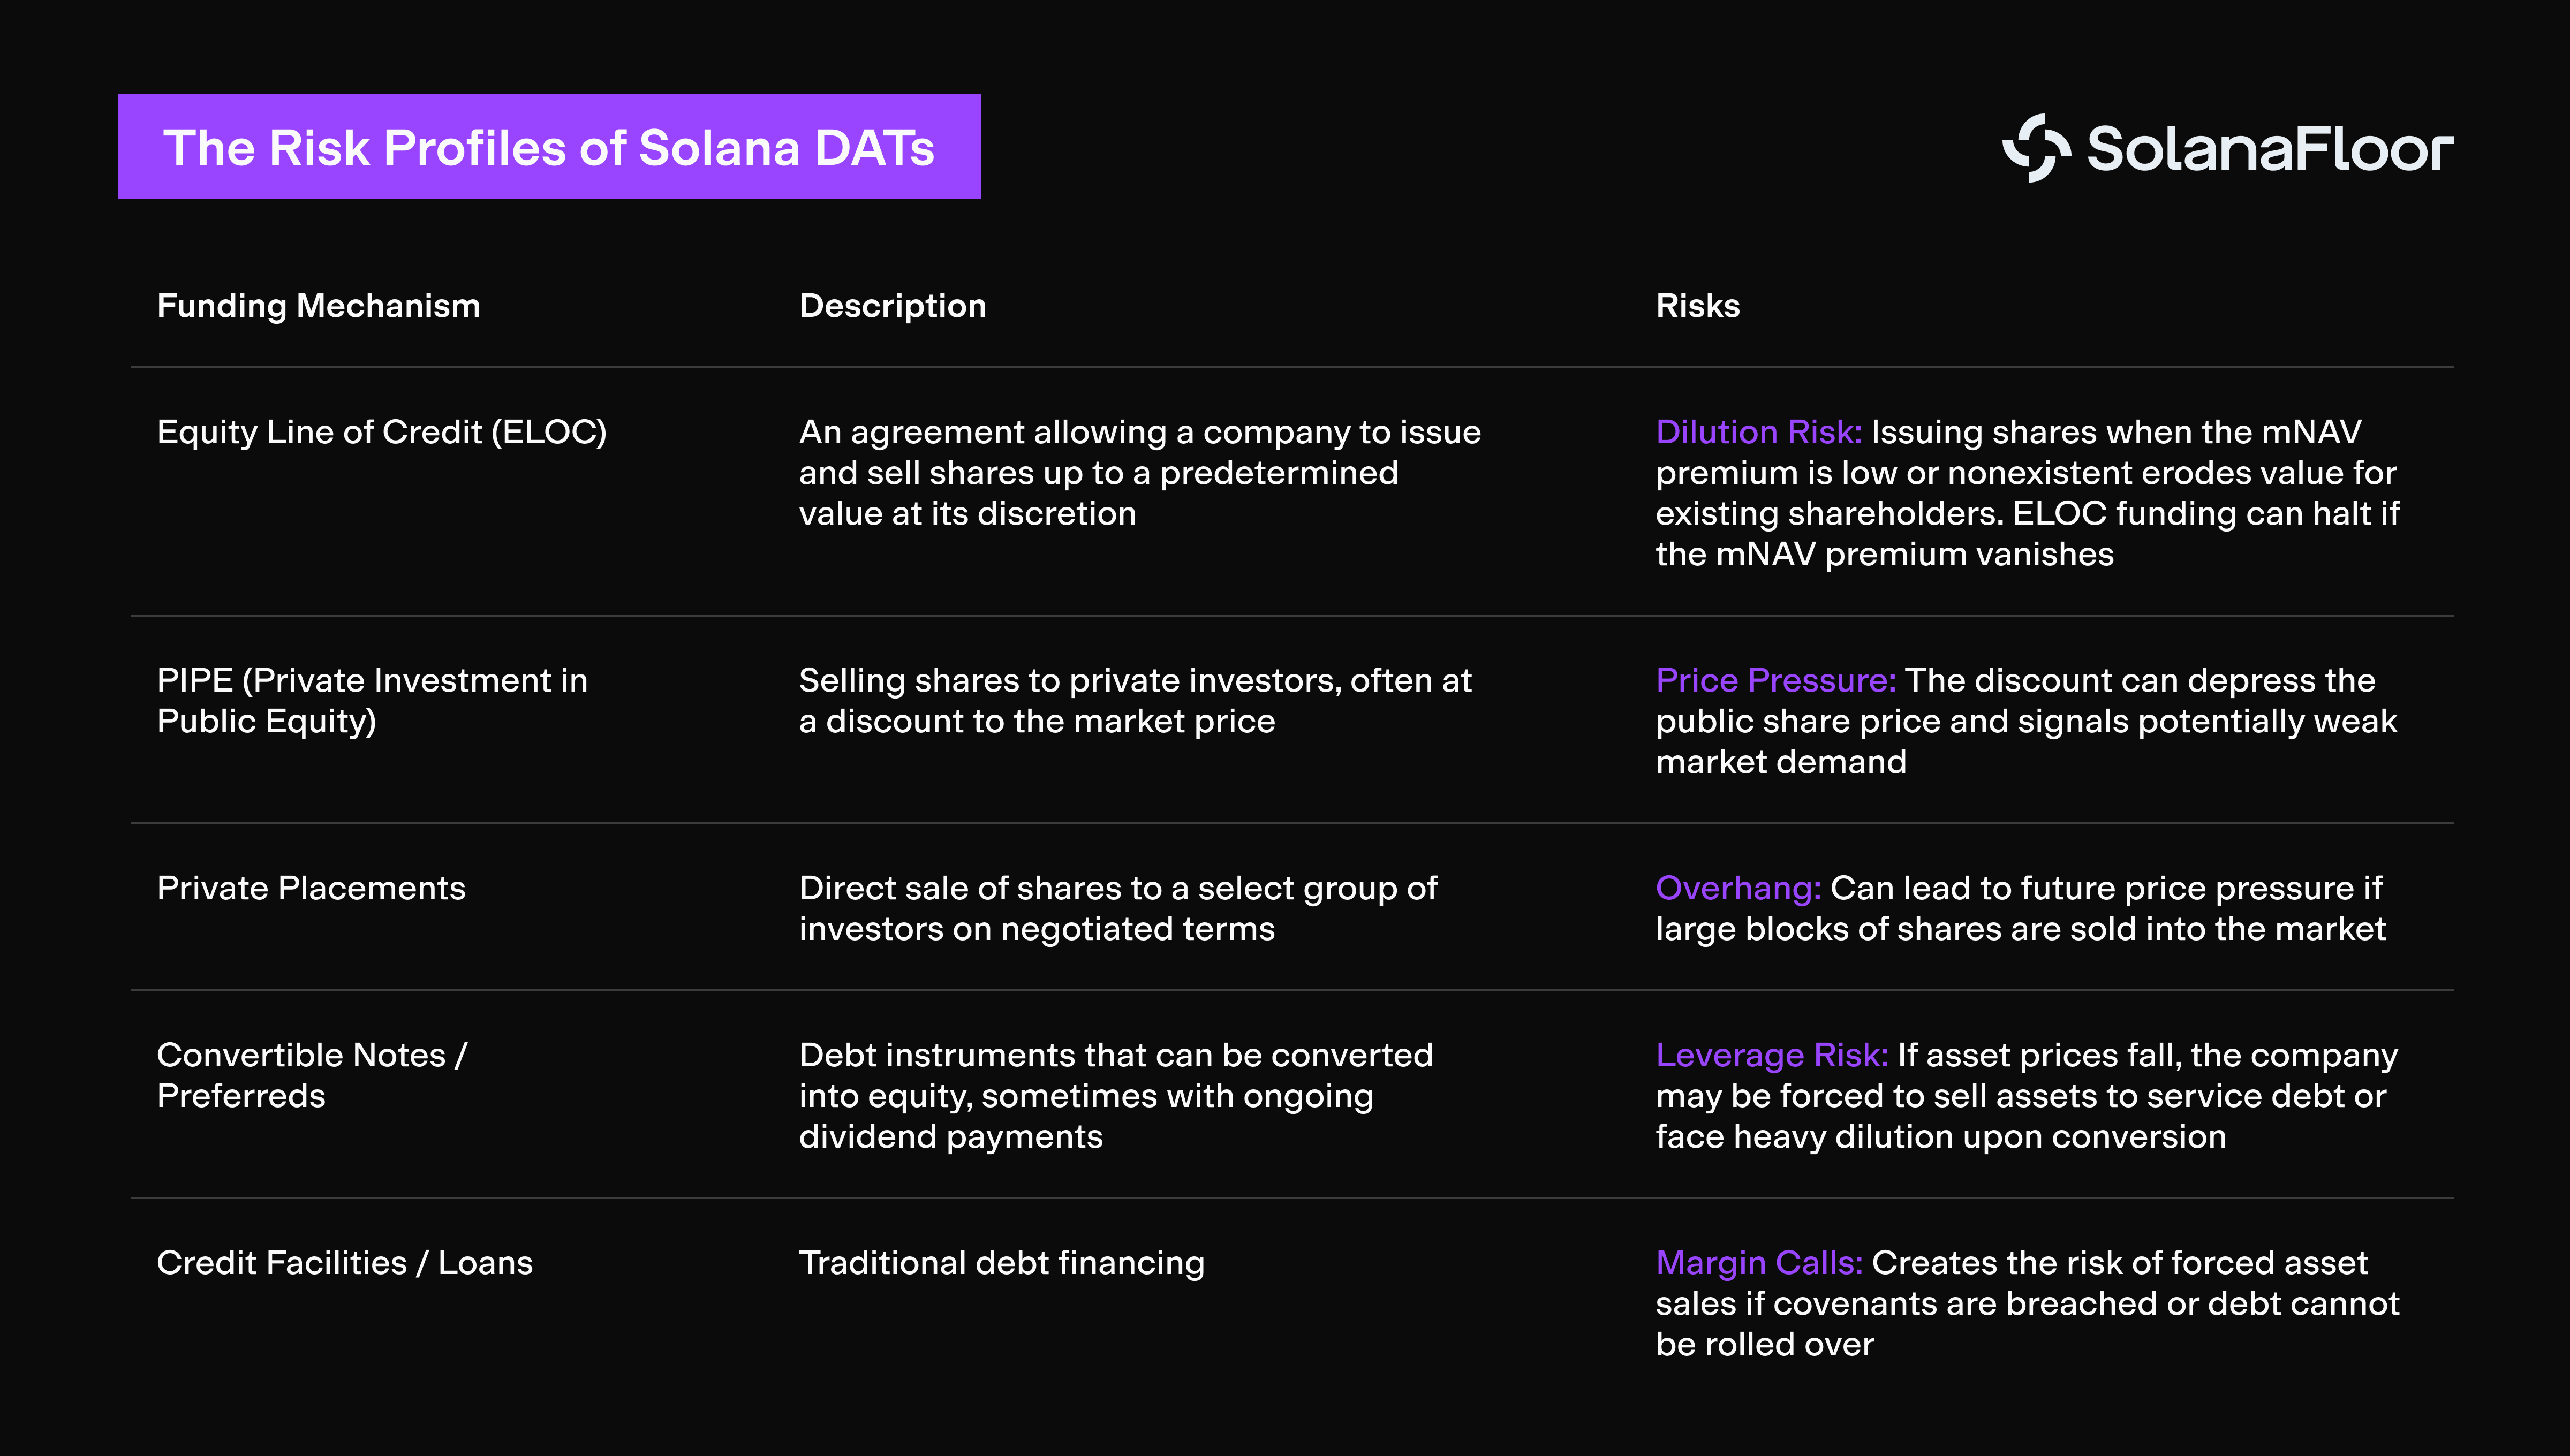The image size is (2570, 1456).
Task: Click the Convertible Notes / Preferreds cell
Action: [311, 1075]
